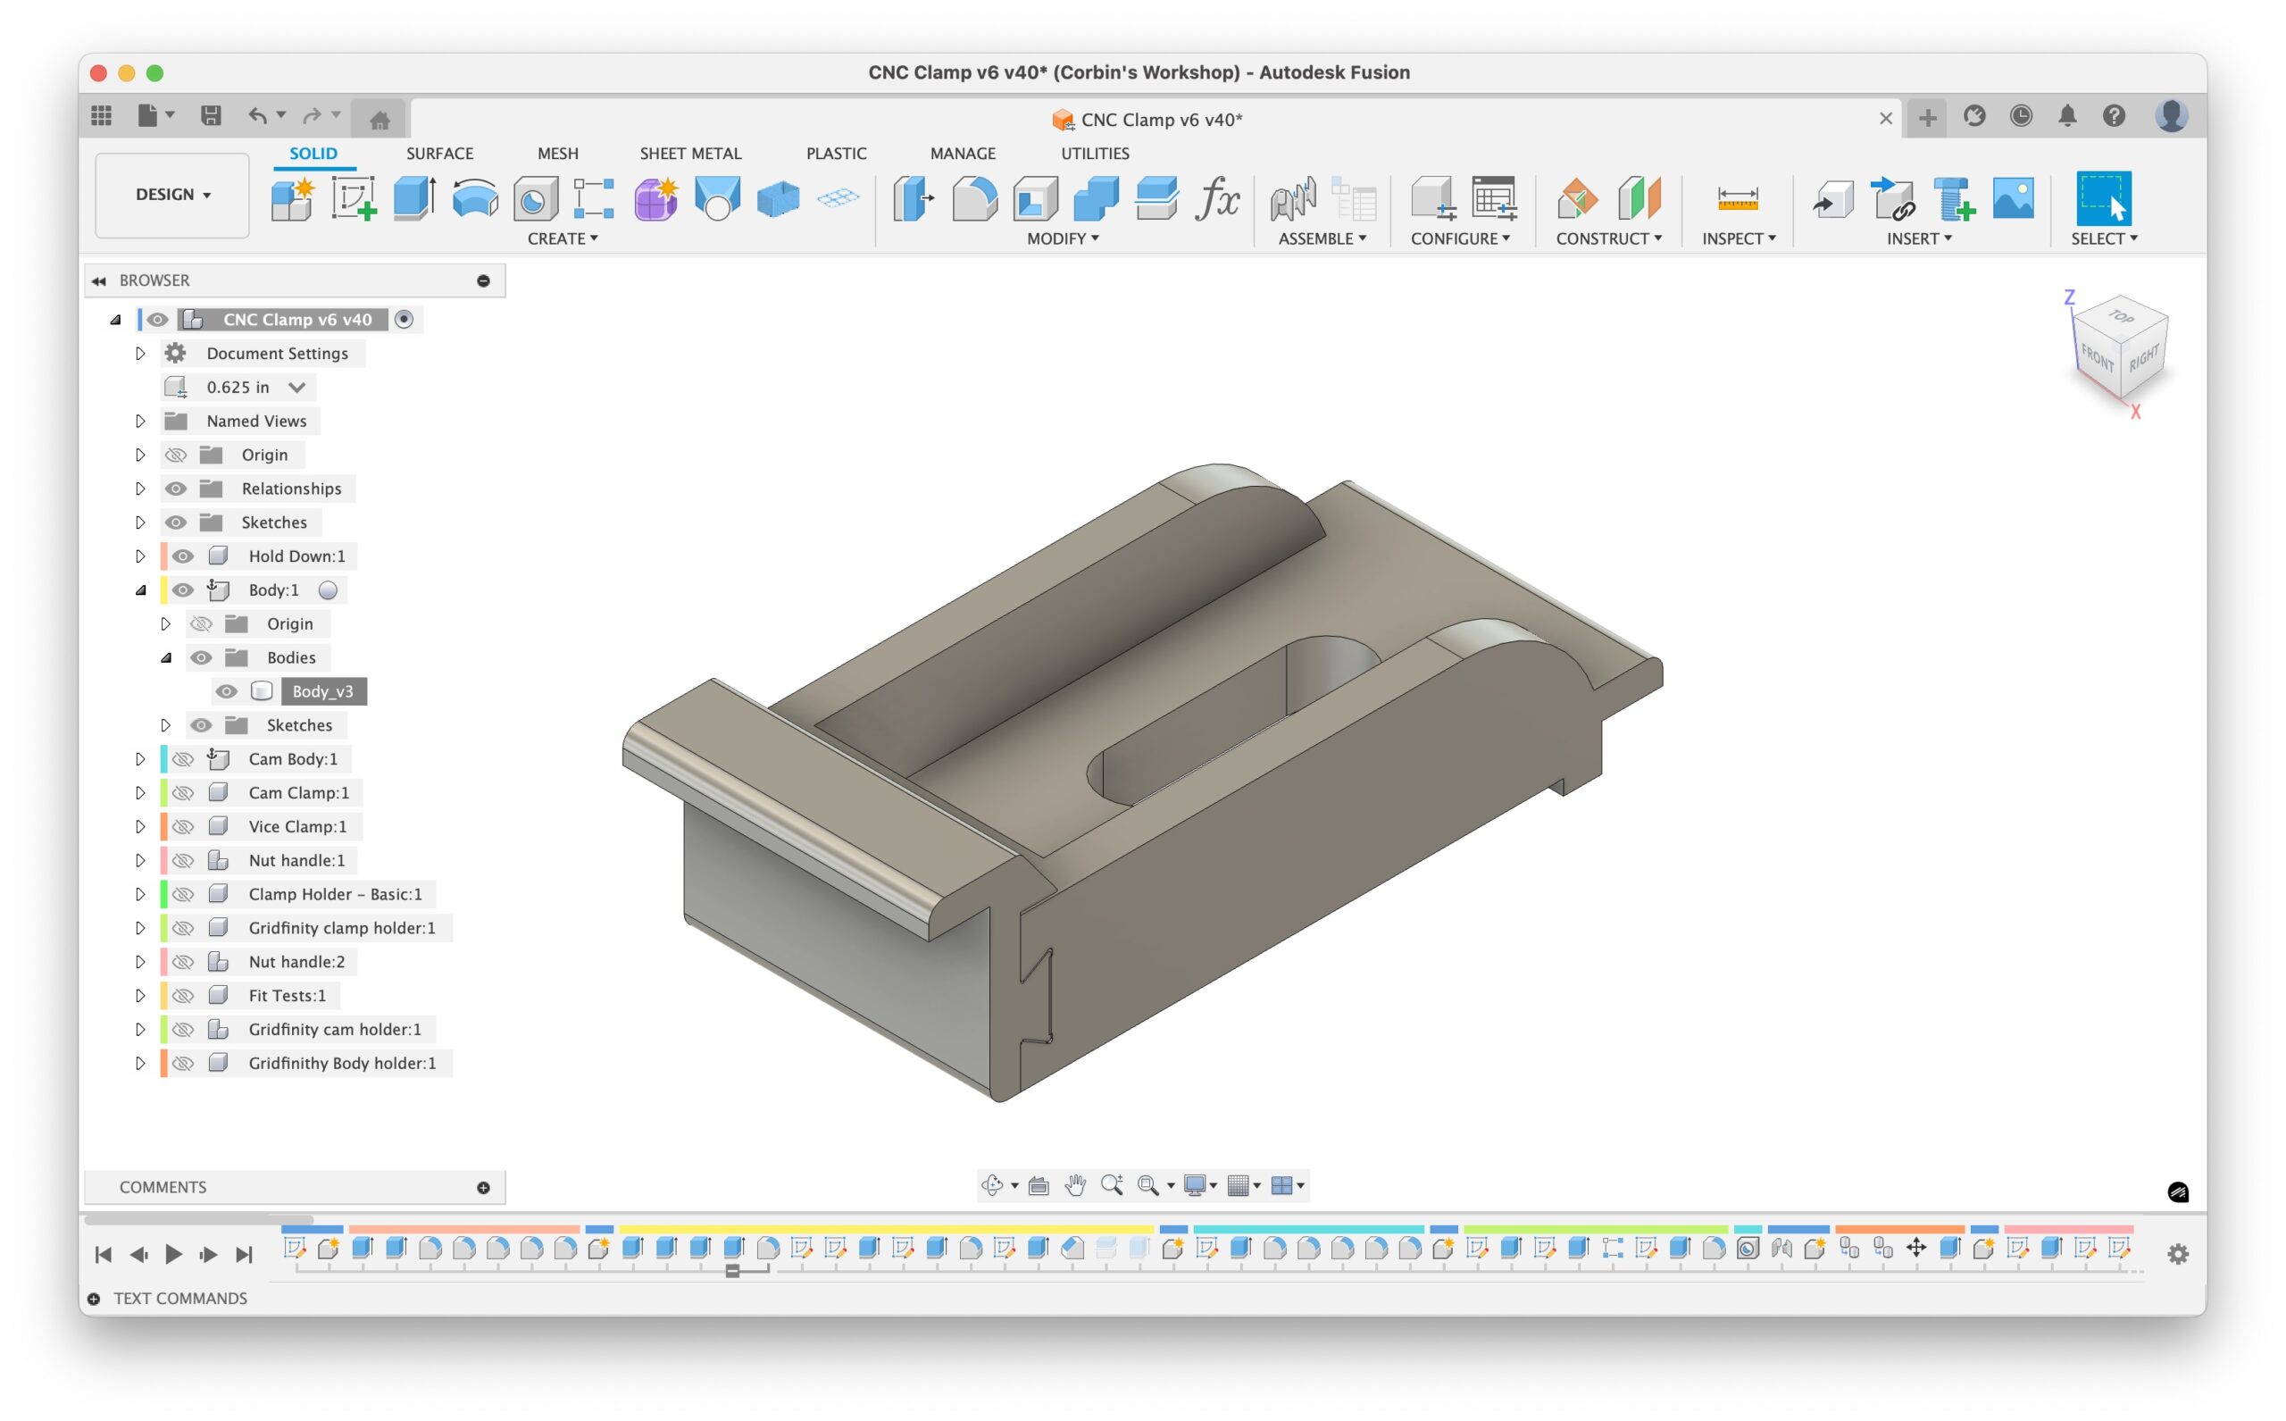Switch to the SHEET METAL tab

pyautogui.click(x=689, y=154)
